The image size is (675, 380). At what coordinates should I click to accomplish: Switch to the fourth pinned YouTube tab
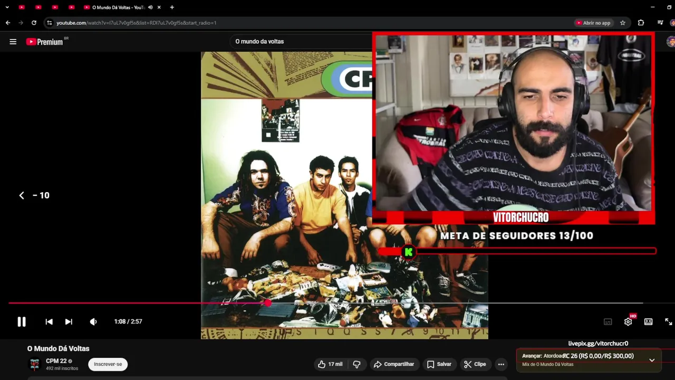[71, 7]
